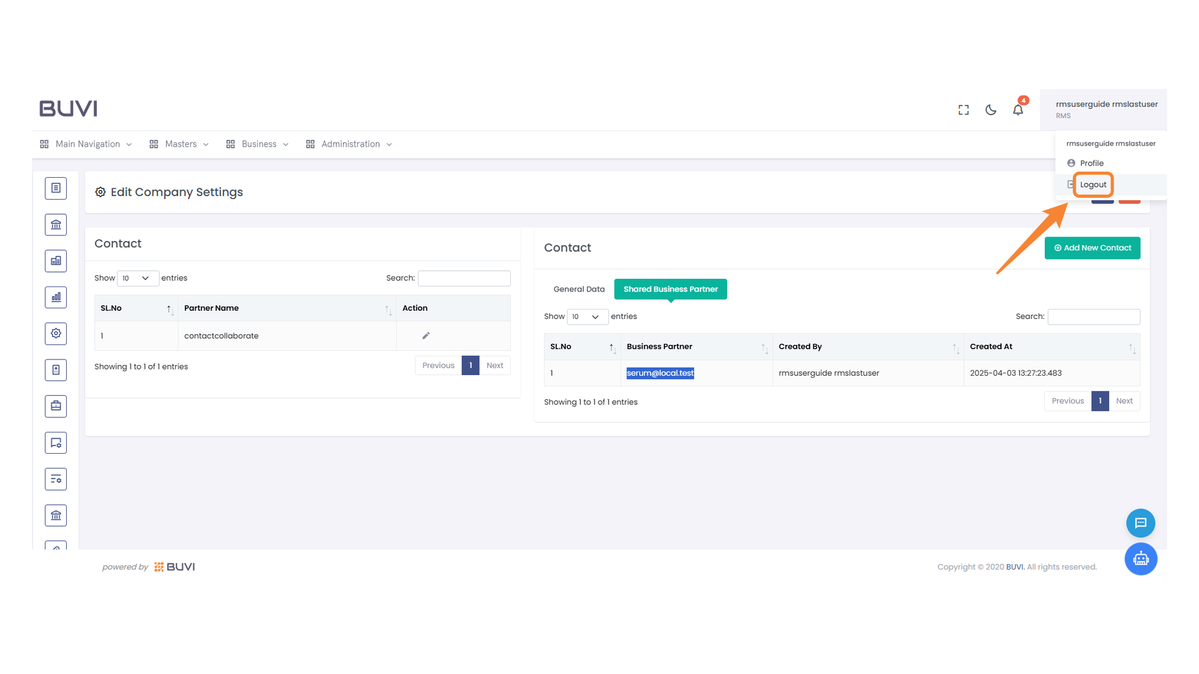The width and height of the screenshot is (1199, 674).
Task: Click inside the Search field for contacts
Action: [x=464, y=278]
